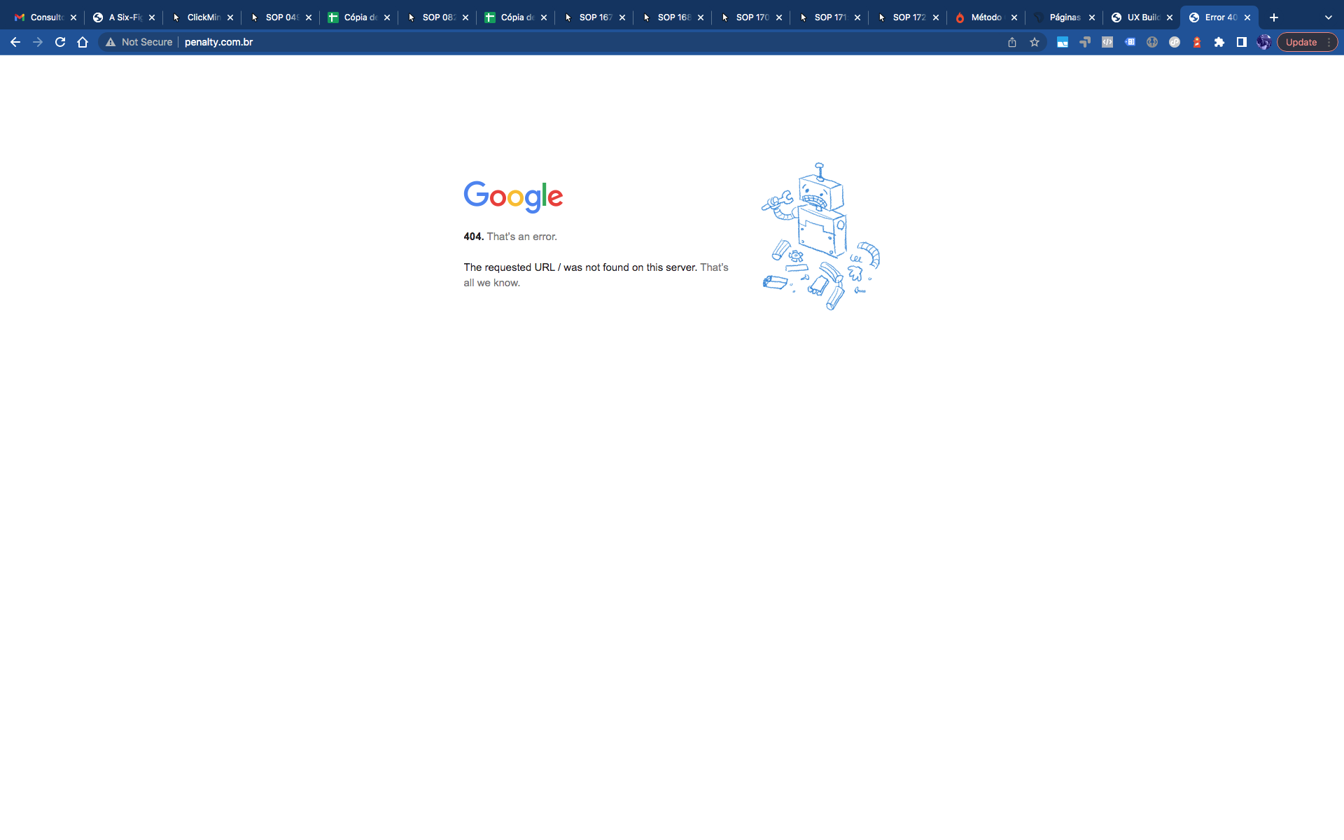
Task: Click "That's an error." text
Action: 522,237
